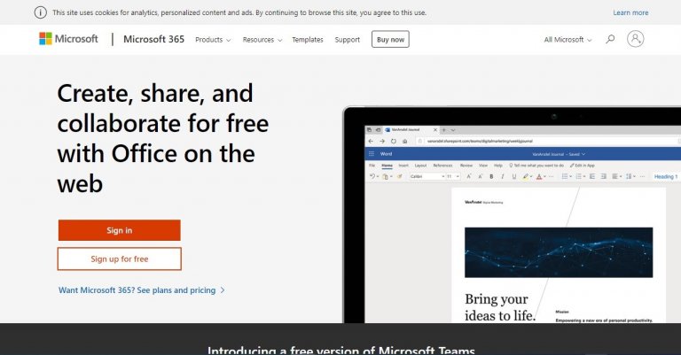Screen dimensions: 681x355
Task: Toggle Bold in Word toolbar
Action: pyautogui.click(x=491, y=176)
